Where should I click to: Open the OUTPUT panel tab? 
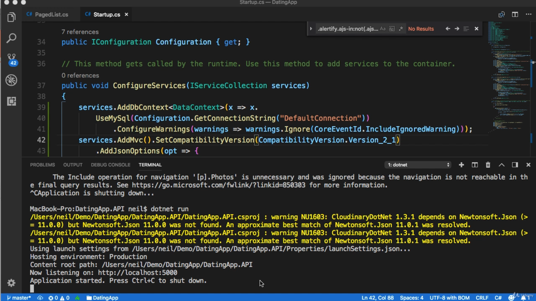(73, 165)
